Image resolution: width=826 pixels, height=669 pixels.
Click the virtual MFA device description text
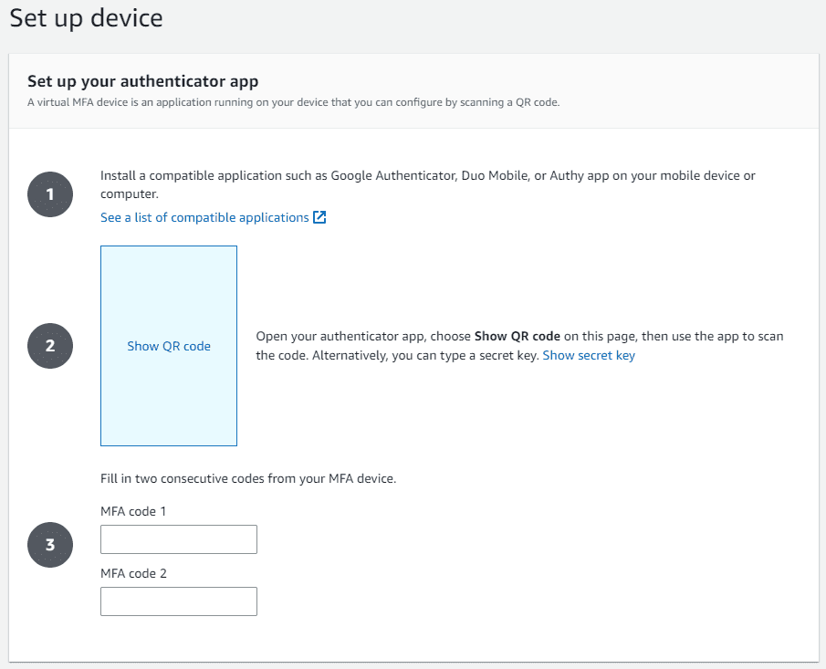pos(293,102)
